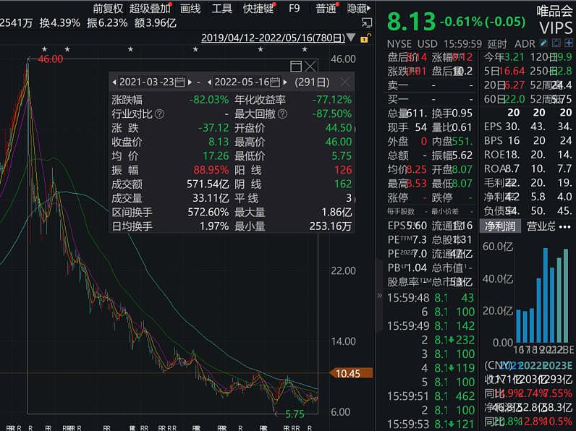
Task: Switch to the 营业总 tab
Action: pyautogui.click(x=541, y=226)
